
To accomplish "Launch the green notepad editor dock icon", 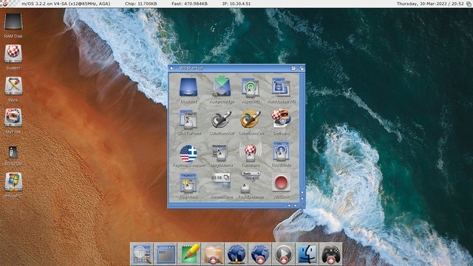I will [x=189, y=254].
